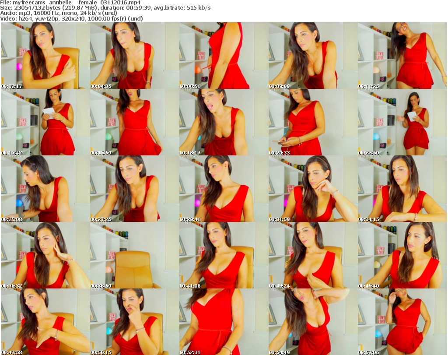Select the thumbnail timestamped 00:52:31
This screenshot has width=448, height=355.
223,322
